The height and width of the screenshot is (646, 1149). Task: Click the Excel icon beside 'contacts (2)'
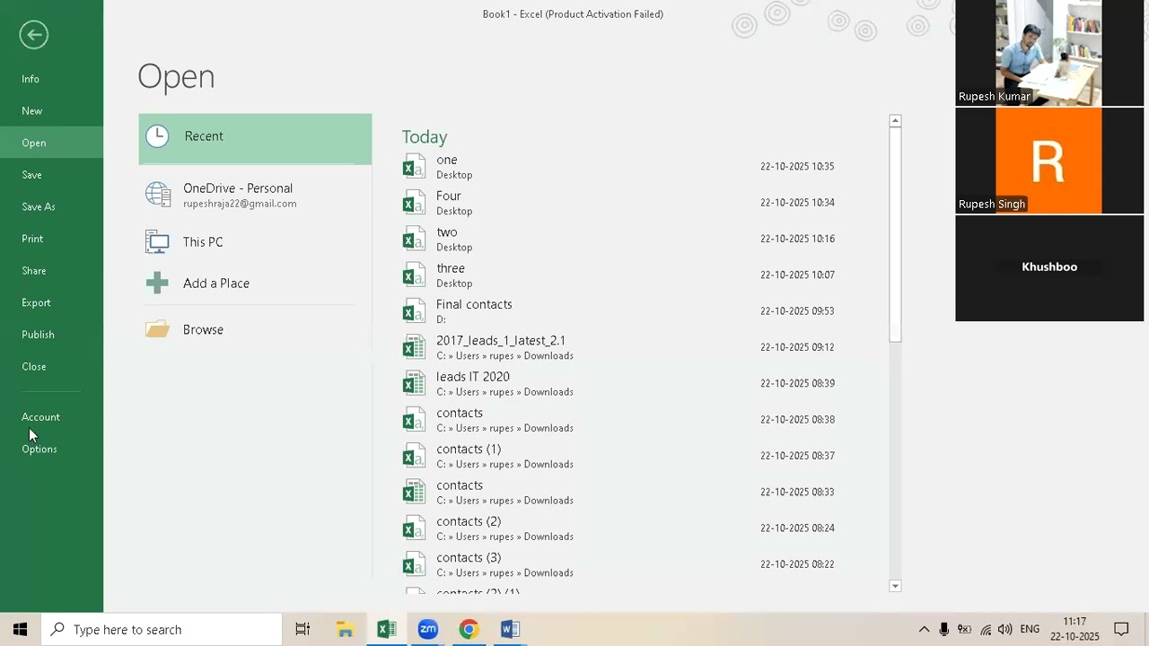pos(414,528)
